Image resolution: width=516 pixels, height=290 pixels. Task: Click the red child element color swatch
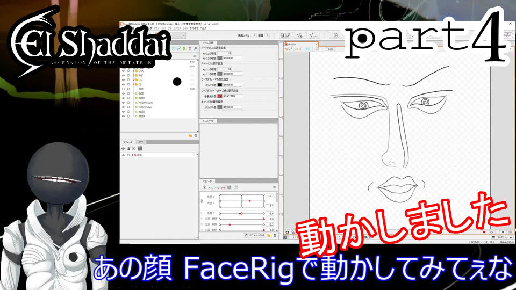pyautogui.click(x=219, y=96)
